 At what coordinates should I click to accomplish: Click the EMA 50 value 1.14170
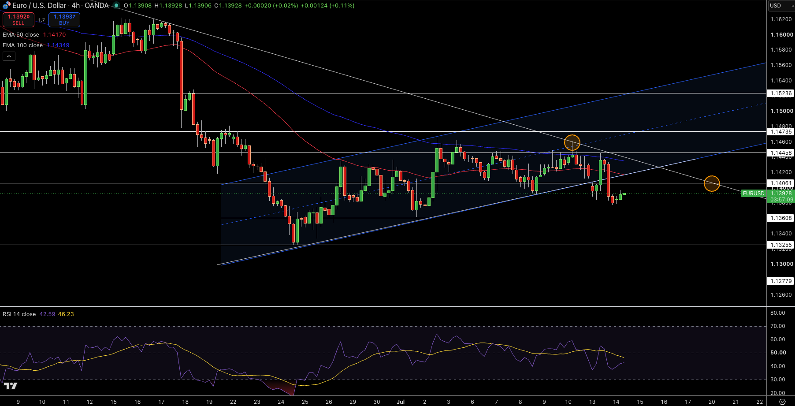pyautogui.click(x=54, y=35)
